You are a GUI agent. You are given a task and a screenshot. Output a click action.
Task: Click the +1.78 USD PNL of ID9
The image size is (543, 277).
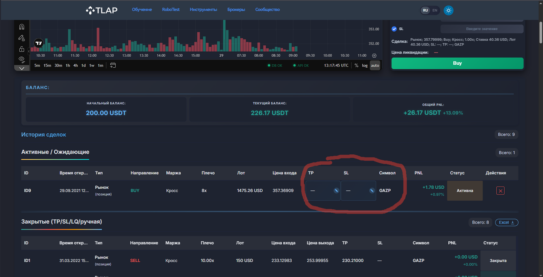tap(433, 187)
